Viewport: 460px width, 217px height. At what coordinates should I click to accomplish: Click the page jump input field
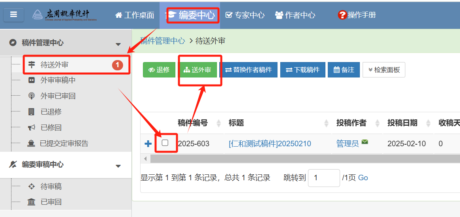click(324, 178)
